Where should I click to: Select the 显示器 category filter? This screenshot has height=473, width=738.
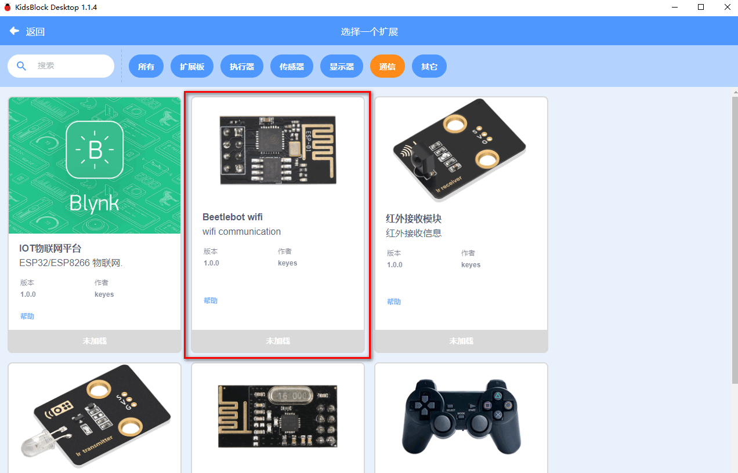click(x=342, y=67)
